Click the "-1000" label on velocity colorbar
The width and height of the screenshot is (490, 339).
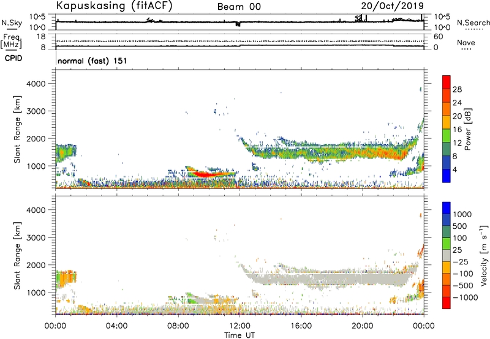tap(465, 297)
